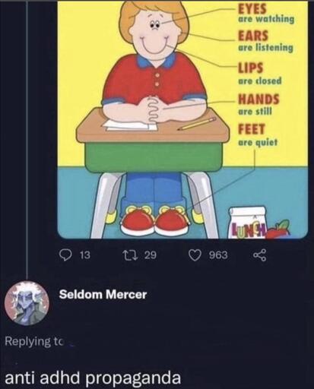Click the HANDS are still label
This screenshot has width=314, height=389.
[258, 104]
